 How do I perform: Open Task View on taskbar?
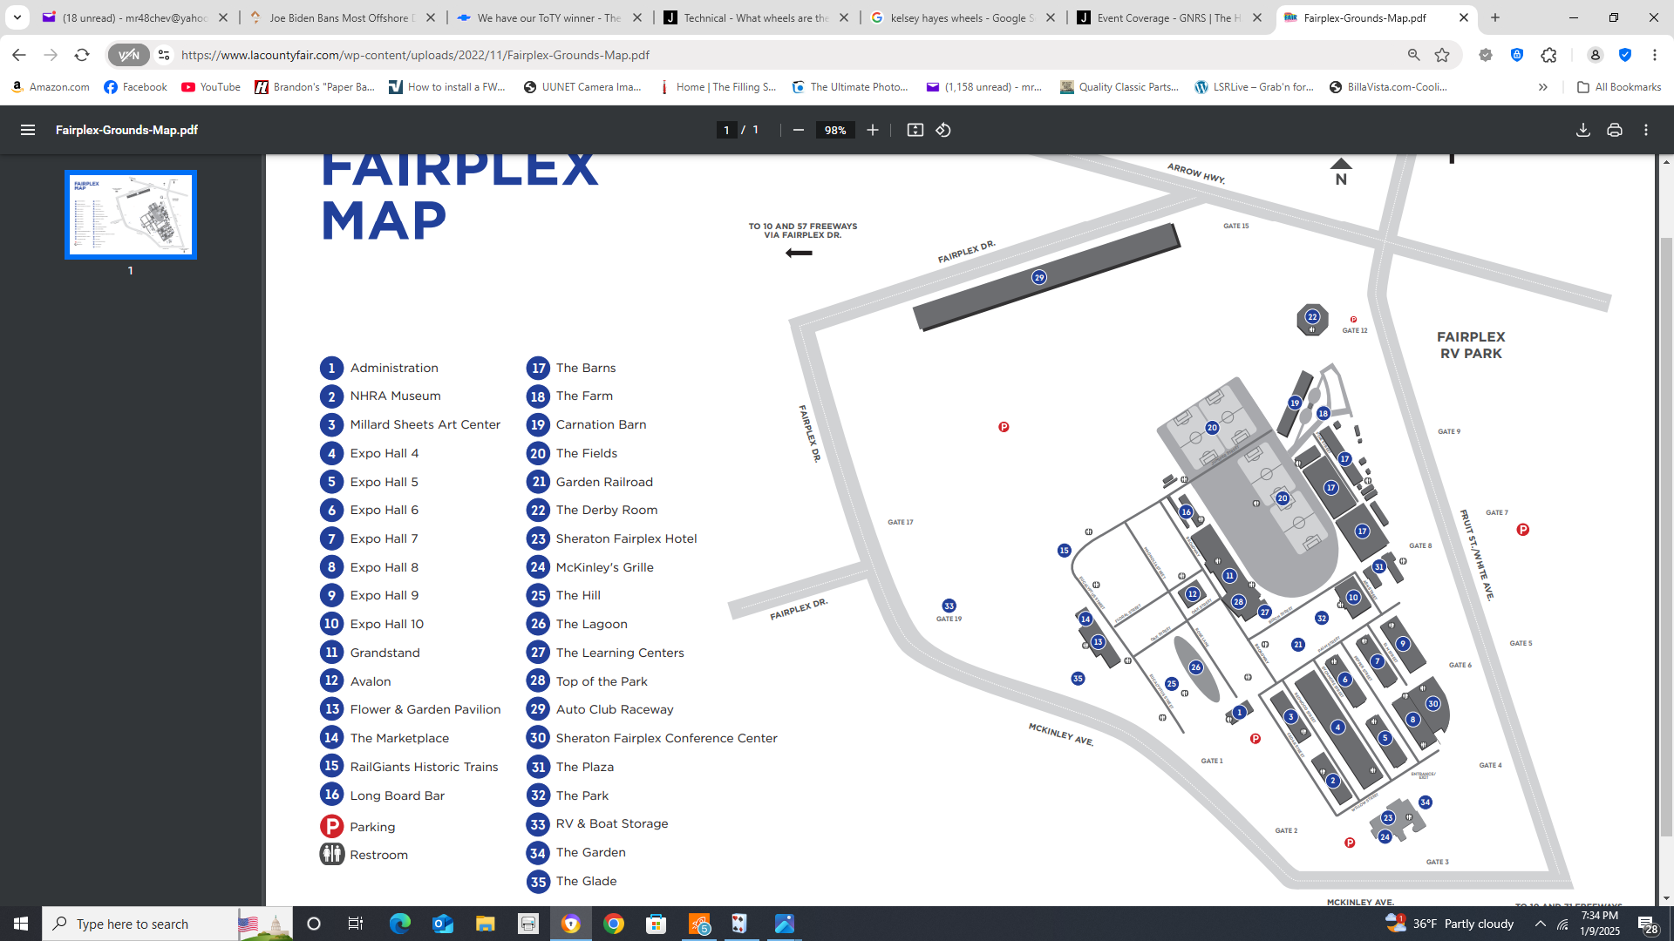[355, 924]
